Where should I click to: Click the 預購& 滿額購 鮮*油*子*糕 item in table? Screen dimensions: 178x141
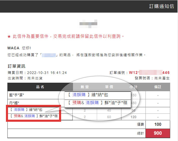(34, 116)
